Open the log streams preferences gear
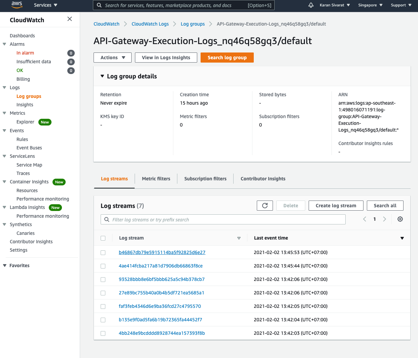 click(x=400, y=219)
